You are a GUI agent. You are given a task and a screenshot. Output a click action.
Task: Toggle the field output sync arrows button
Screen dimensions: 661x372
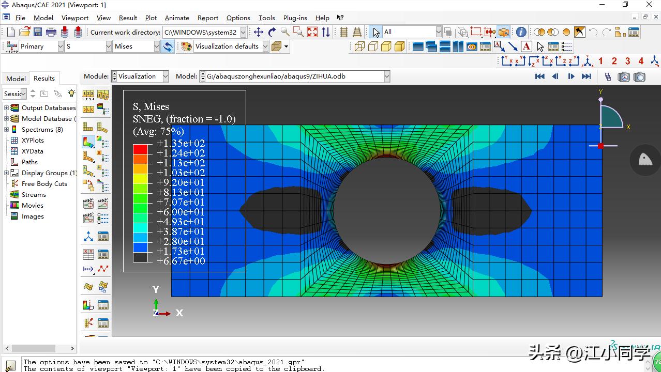[168, 47]
